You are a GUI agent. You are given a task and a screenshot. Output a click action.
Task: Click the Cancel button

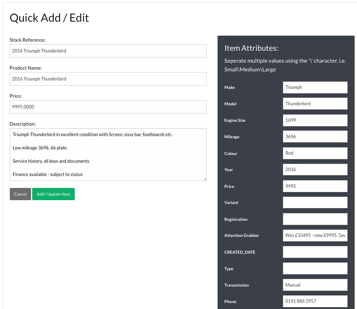pyautogui.click(x=20, y=194)
